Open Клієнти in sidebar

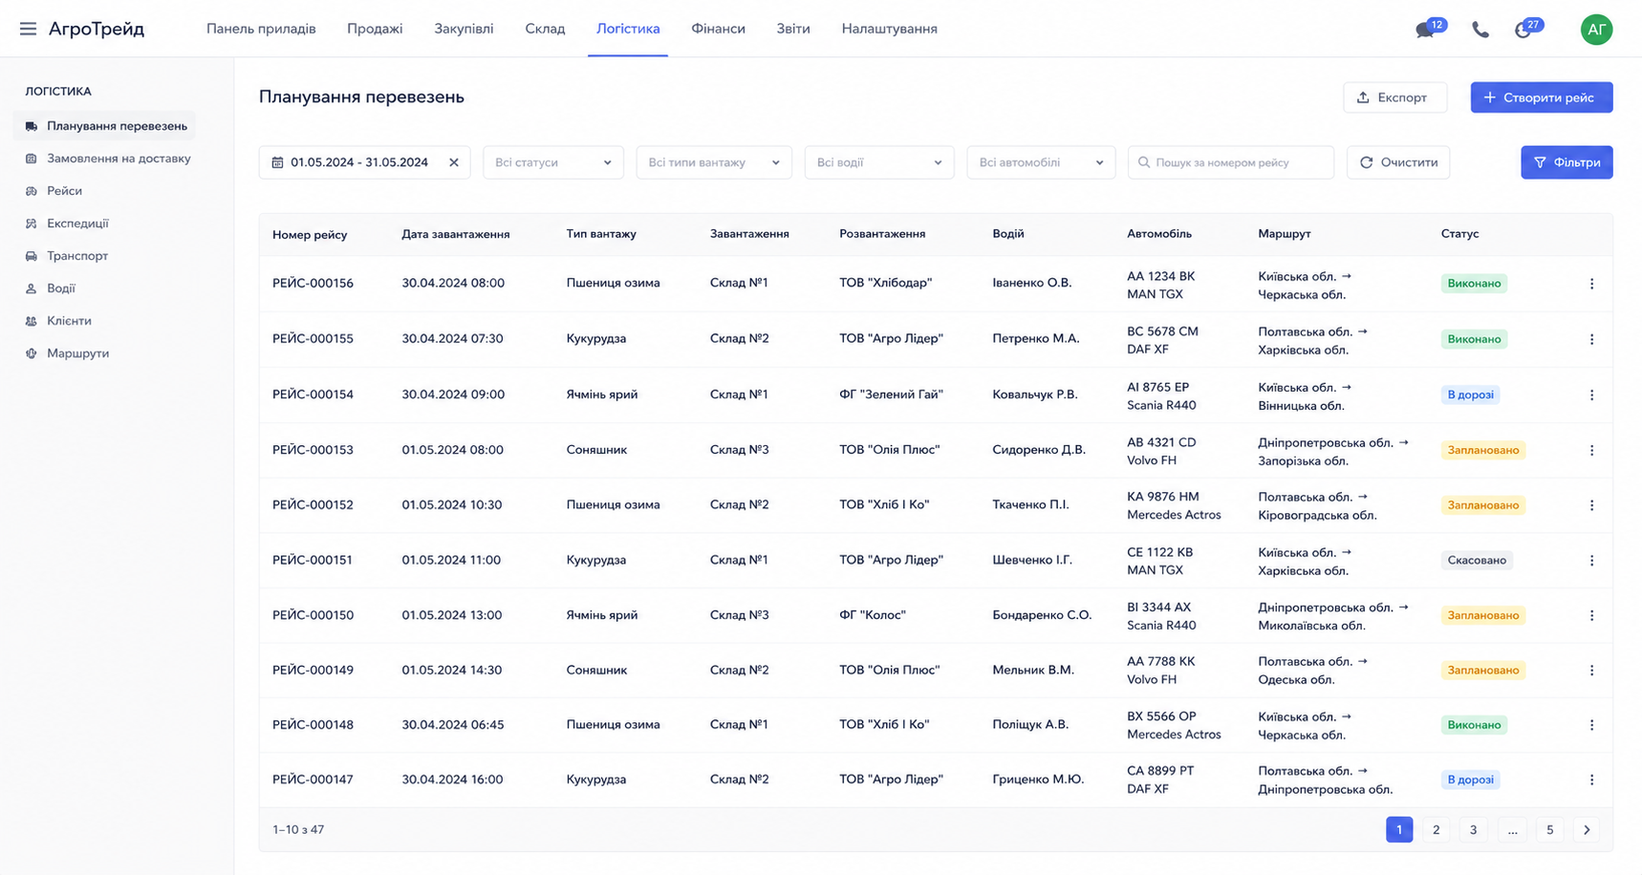[x=58, y=321]
